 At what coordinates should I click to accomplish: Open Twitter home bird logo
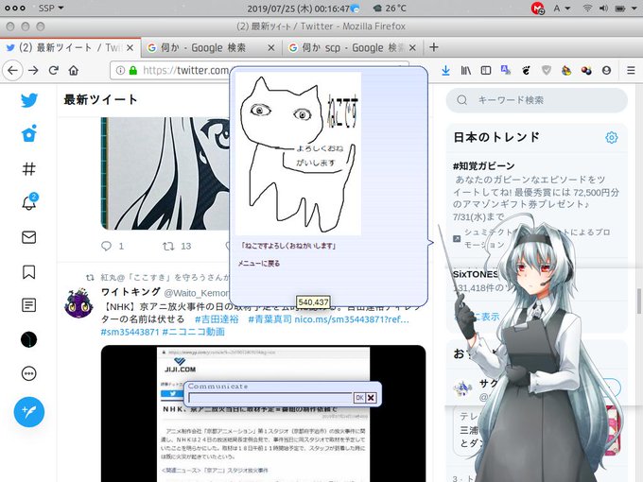point(29,100)
